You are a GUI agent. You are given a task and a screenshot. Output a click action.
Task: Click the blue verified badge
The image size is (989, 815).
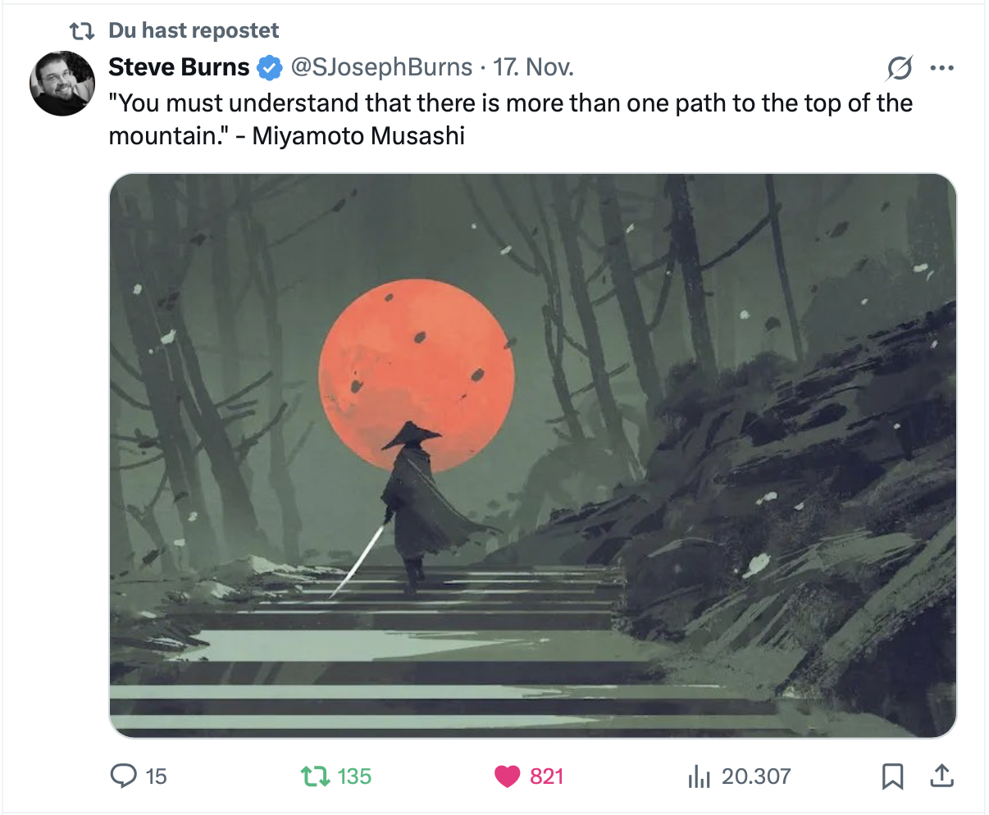coord(270,68)
